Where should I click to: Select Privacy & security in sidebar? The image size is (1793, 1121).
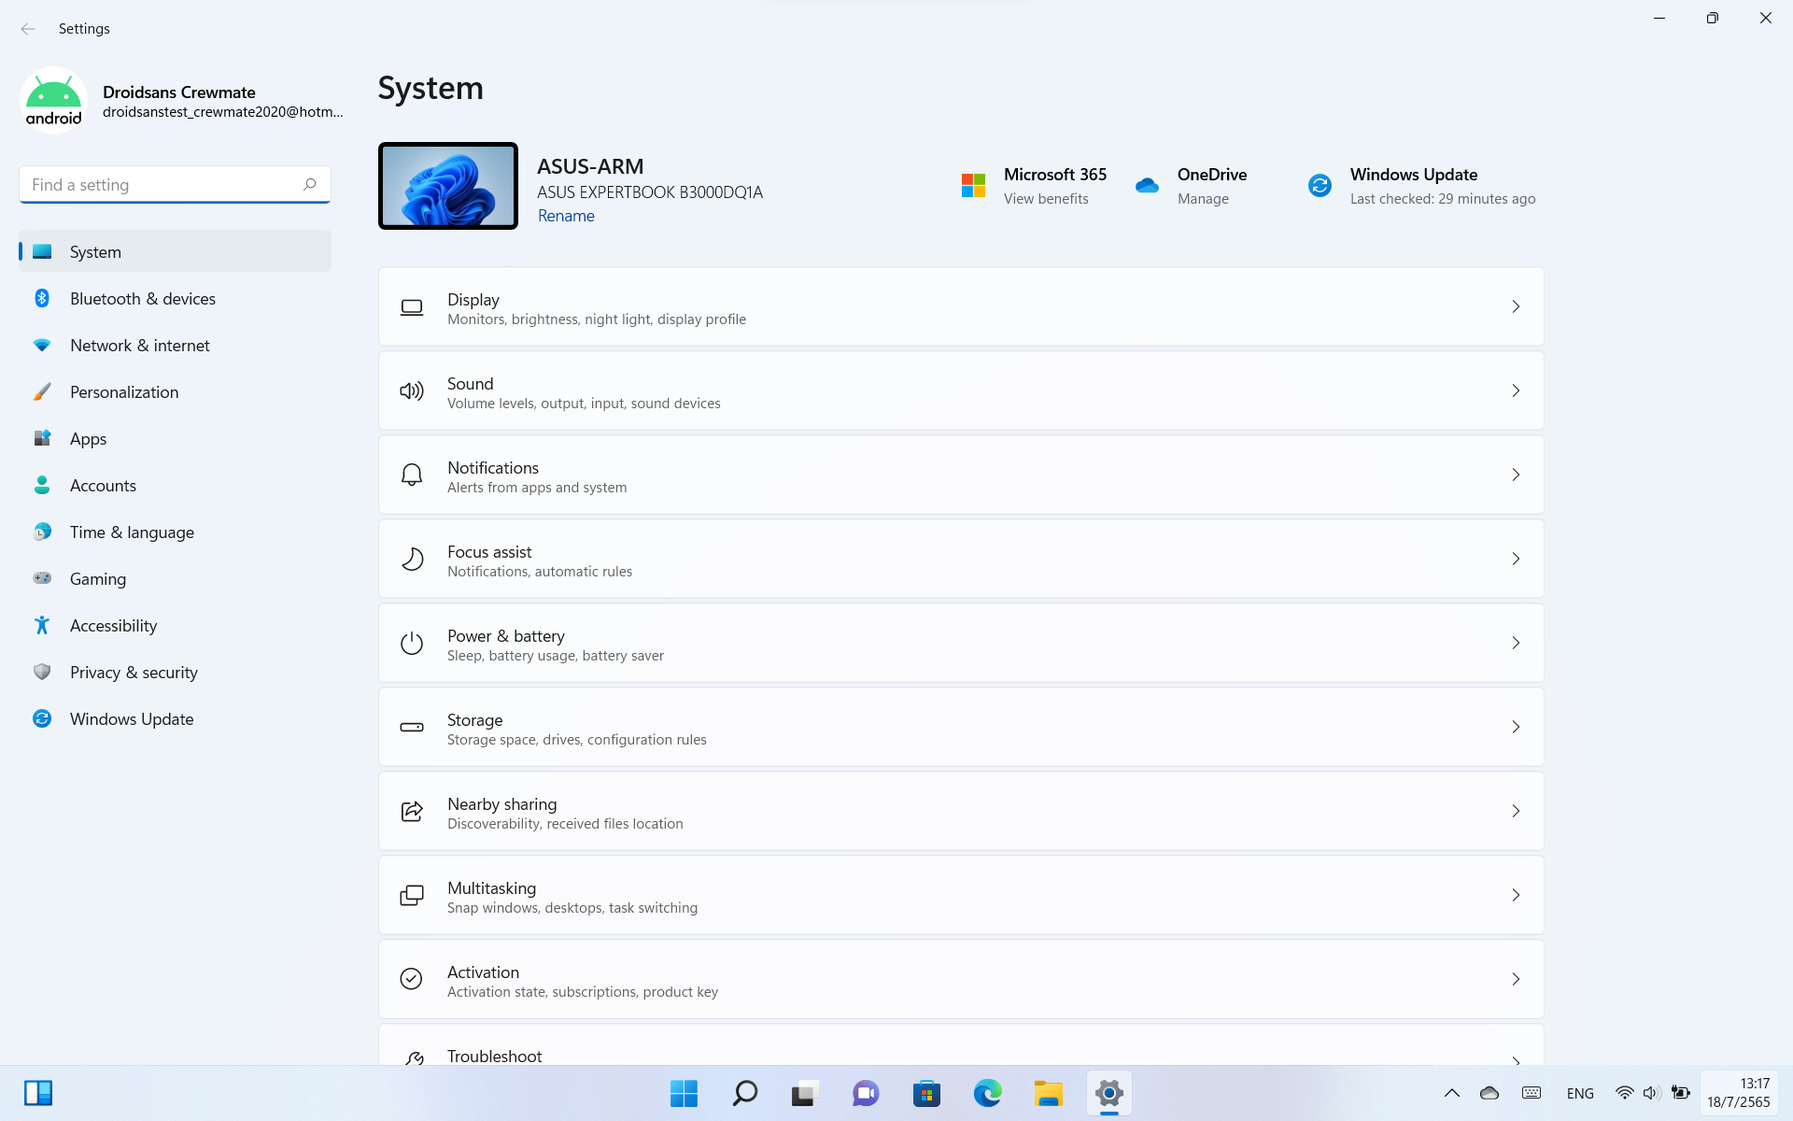click(134, 673)
